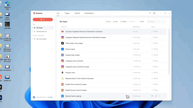Select 'Walmart web scraping' row text
This screenshot has height=108, width=193.
pyautogui.click(x=73, y=96)
